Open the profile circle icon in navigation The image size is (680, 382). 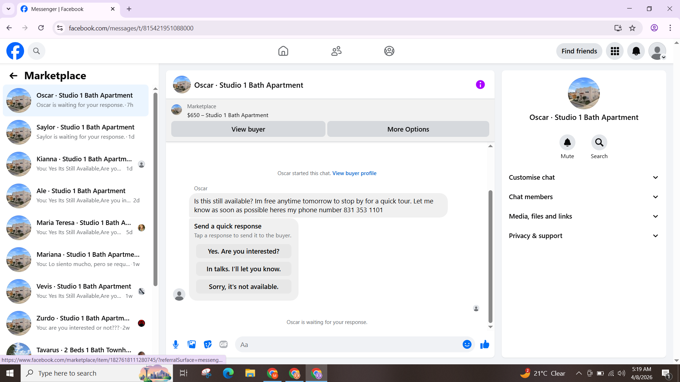coord(389,51)
